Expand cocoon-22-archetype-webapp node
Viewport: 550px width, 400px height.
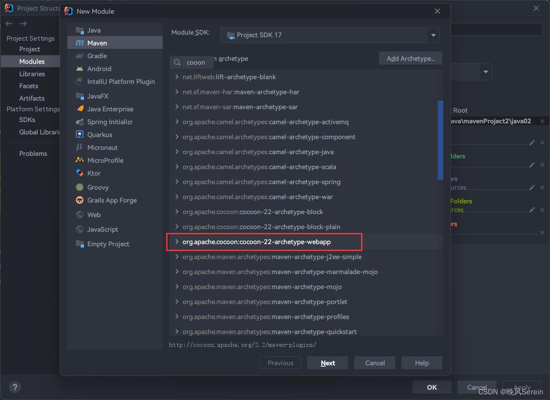click(176, 242)
